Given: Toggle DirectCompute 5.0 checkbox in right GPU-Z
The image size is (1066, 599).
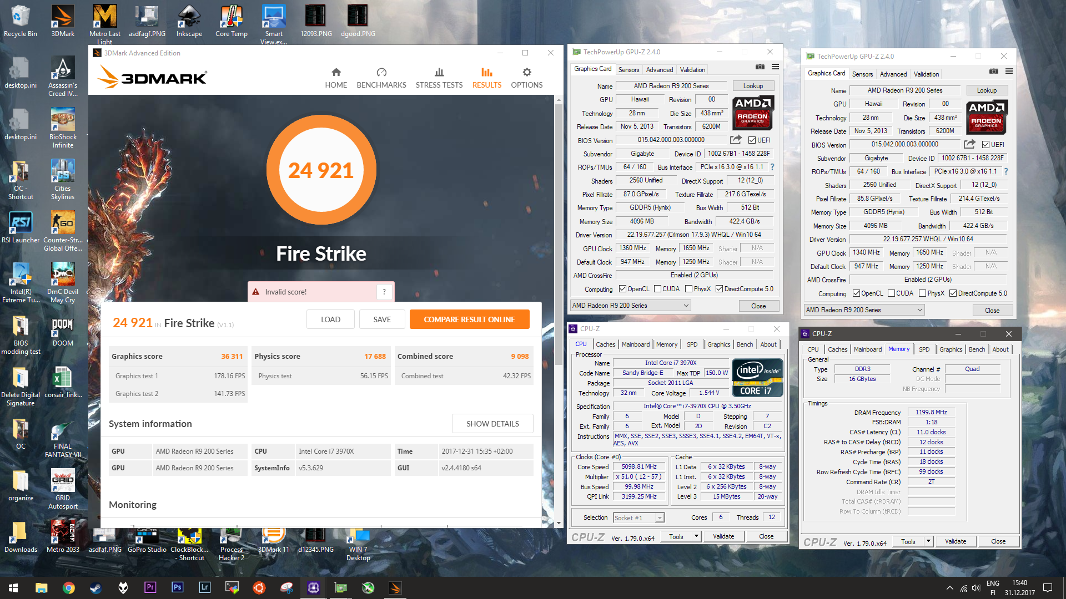Looking at the screenshot, I should 953,293.
